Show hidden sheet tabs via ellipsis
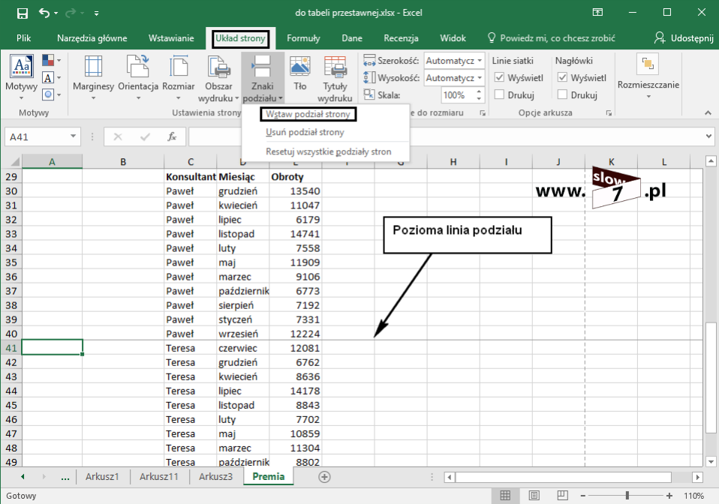This screenshot has width=719, height=504. click(65, 477)
